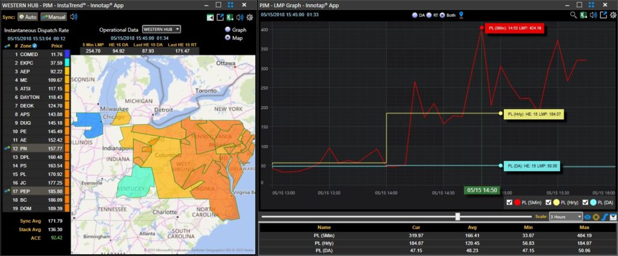
Task: Sort by the Price column header
Action: click(57, 46)
